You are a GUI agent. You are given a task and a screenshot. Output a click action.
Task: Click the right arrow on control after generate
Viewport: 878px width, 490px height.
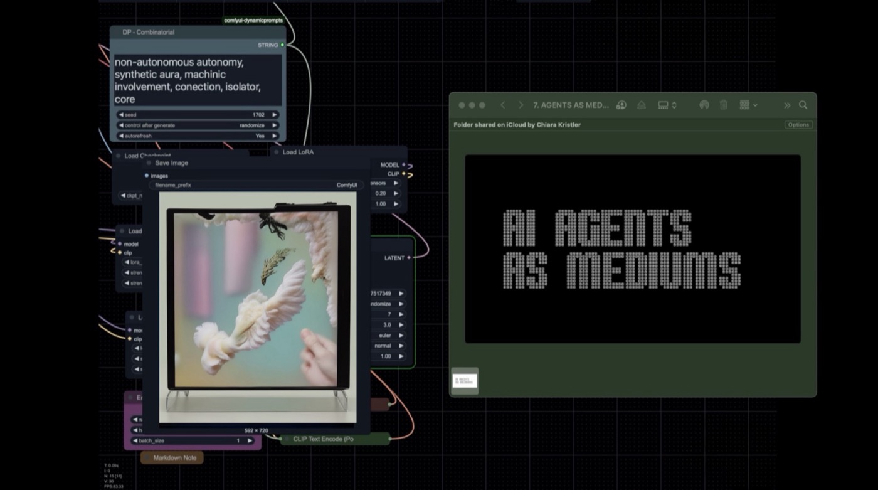click(274, 125)
